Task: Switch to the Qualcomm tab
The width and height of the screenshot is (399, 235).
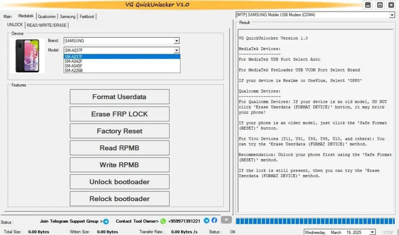Action: pyautogui.click(x=47, y=17)
